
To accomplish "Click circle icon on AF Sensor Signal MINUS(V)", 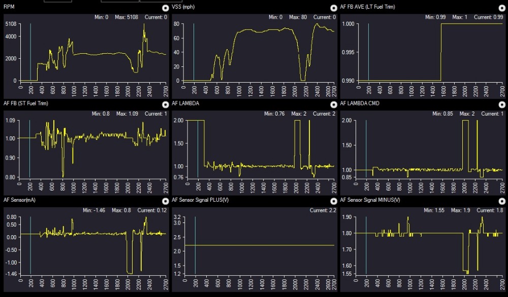I will pyautogui.click(x=502, y=201).
